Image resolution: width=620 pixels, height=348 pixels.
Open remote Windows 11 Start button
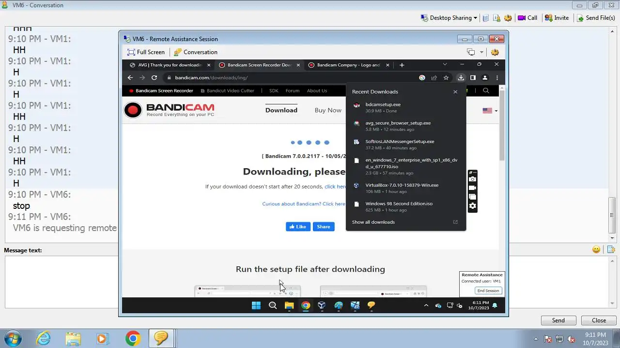pos(256,305)
